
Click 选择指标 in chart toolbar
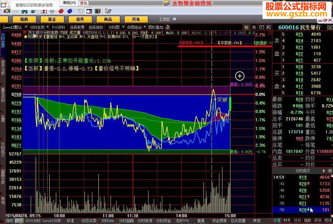click(96, 27)
